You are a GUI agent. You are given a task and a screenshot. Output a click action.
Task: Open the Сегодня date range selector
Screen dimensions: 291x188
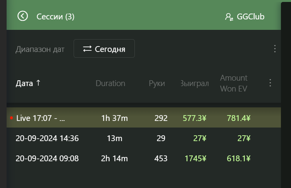104,48
